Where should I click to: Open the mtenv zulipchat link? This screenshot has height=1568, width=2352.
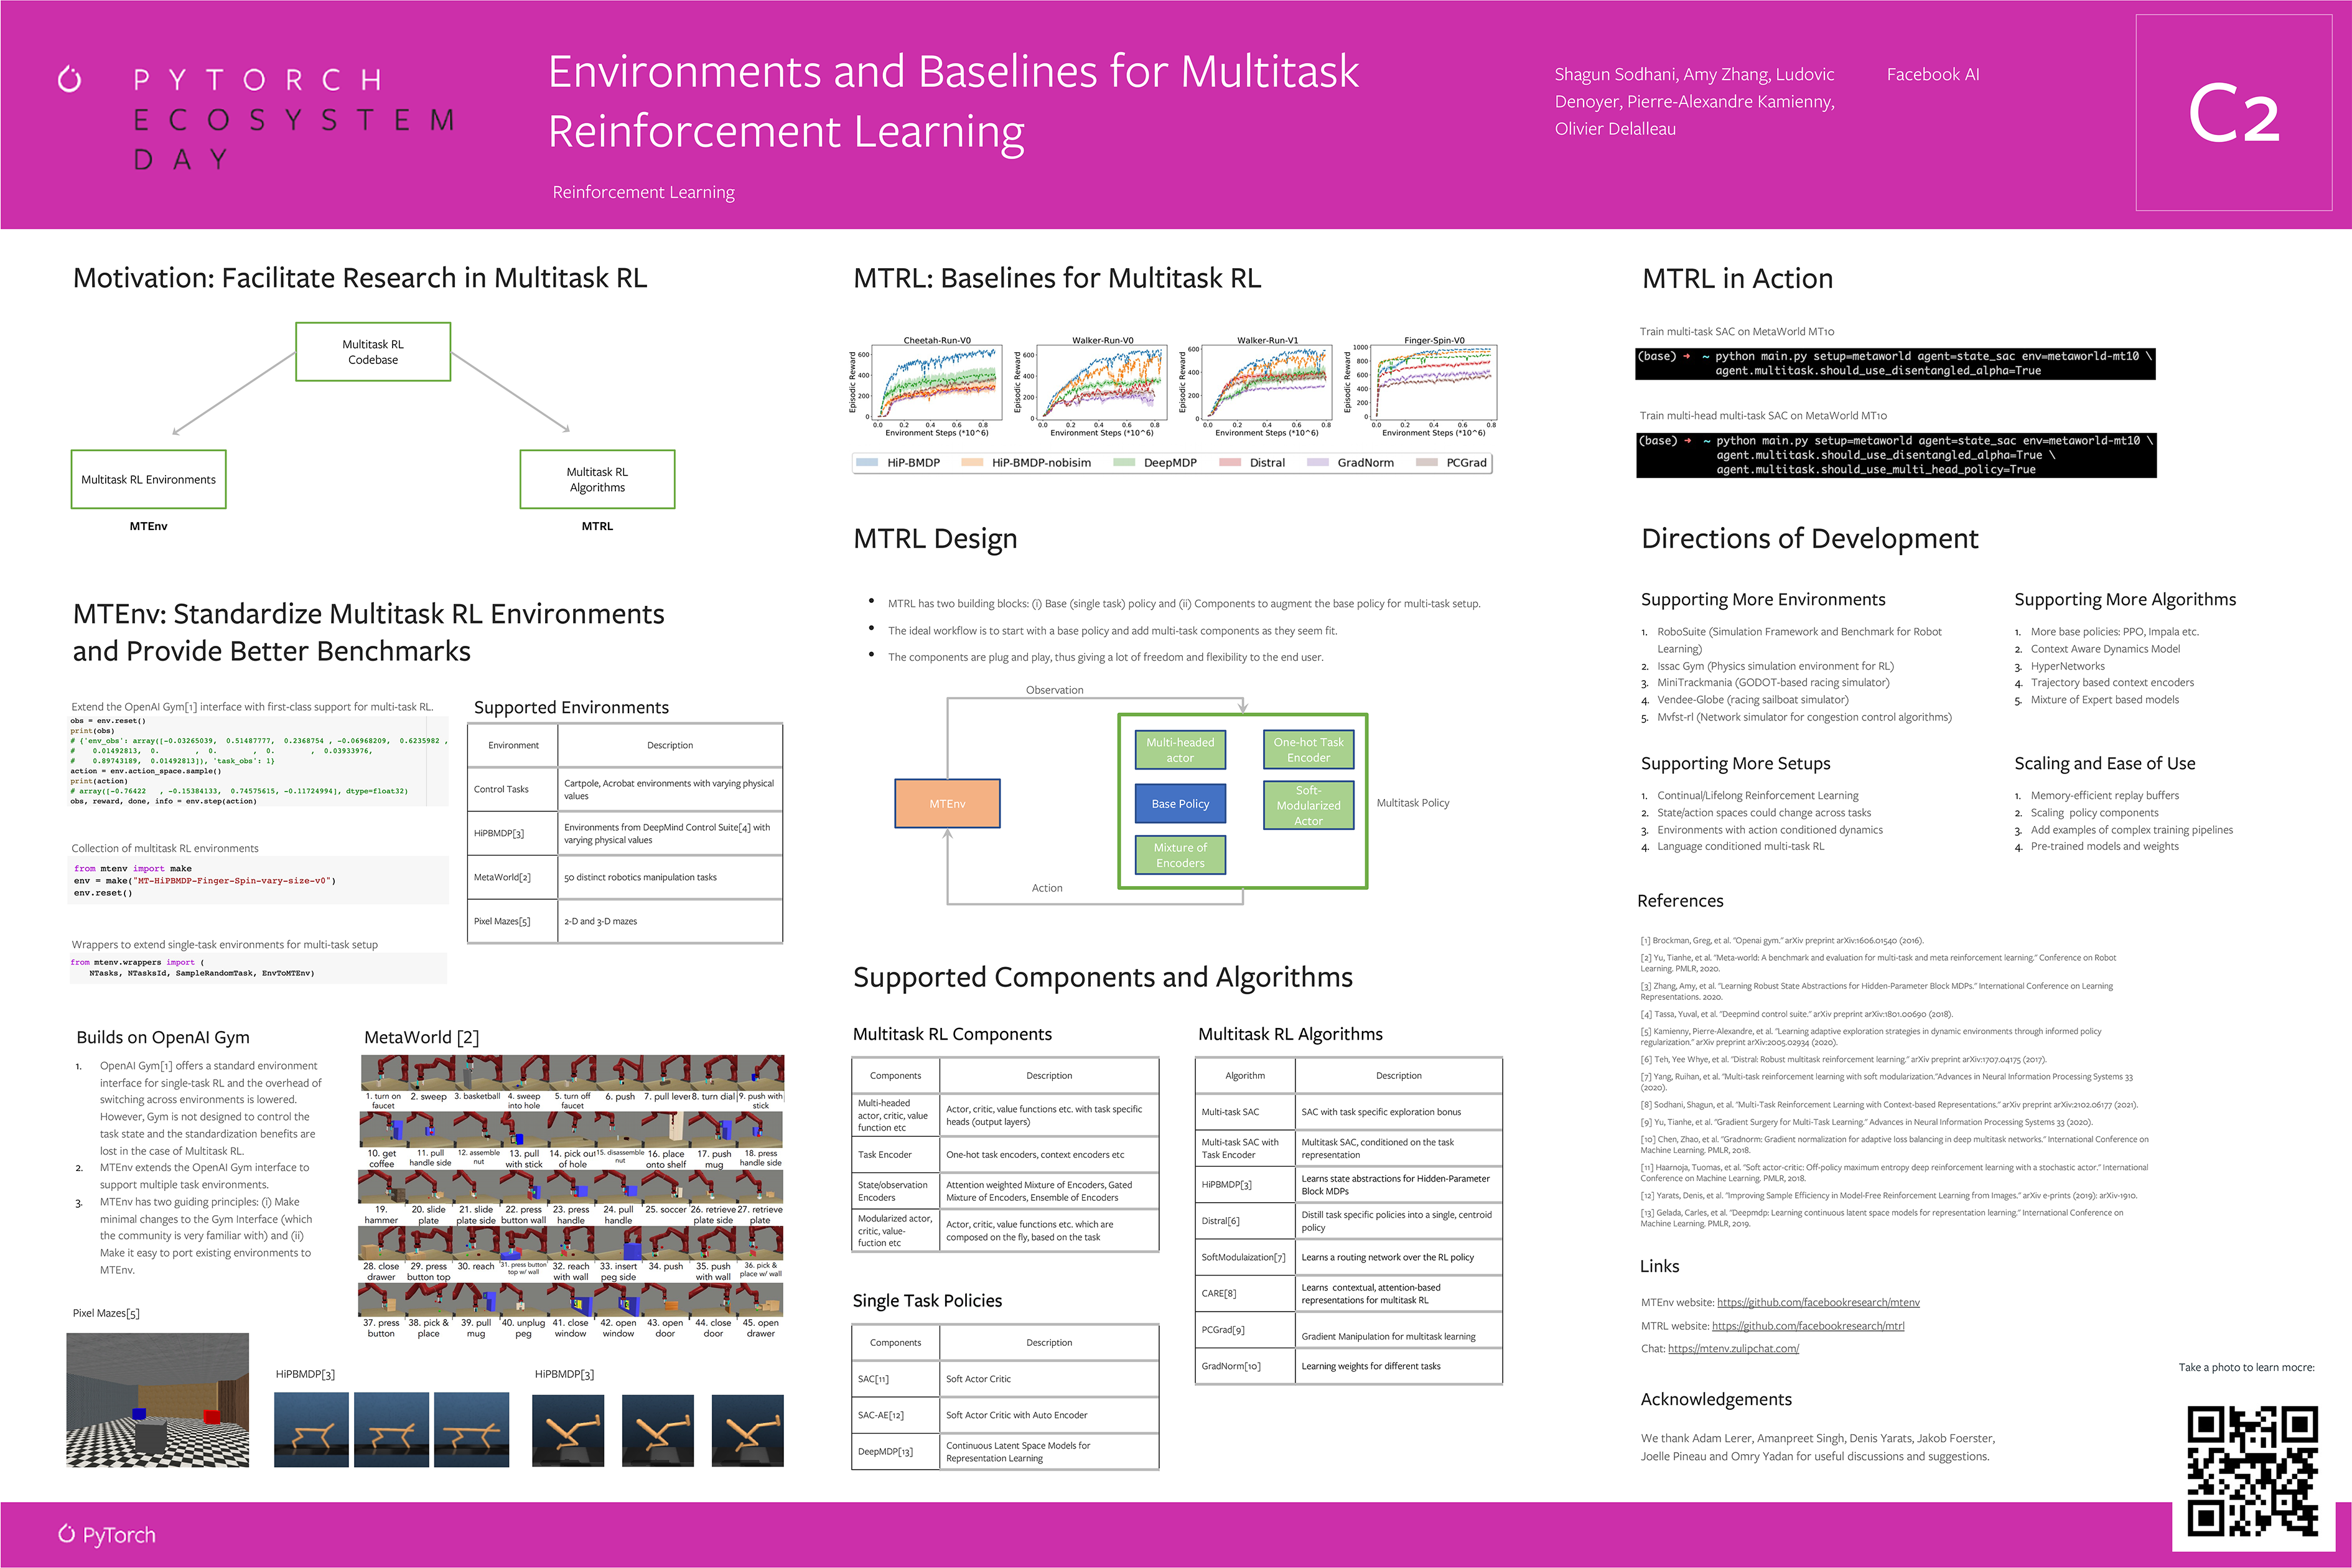[x=1733, y=1348]
